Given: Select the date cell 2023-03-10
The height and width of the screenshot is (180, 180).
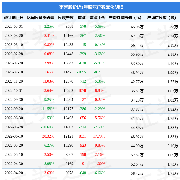Looking at the screenshot, I should tap(14, 45).
